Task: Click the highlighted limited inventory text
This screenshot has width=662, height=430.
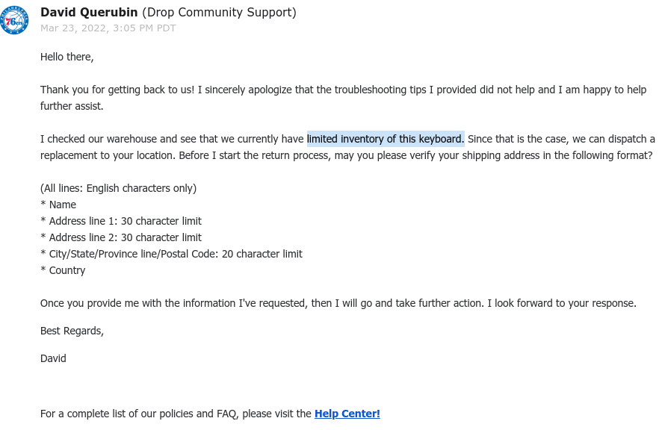Action: click(386, 139)
